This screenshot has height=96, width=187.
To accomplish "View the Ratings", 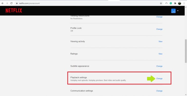I will [x=160, y=54].
